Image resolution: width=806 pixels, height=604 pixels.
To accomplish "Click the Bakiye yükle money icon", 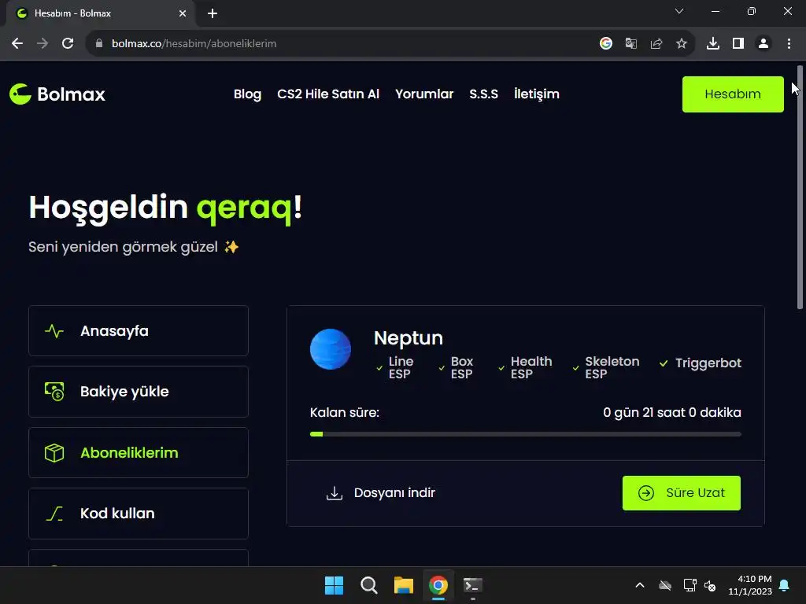I will (x=54, y=392).
